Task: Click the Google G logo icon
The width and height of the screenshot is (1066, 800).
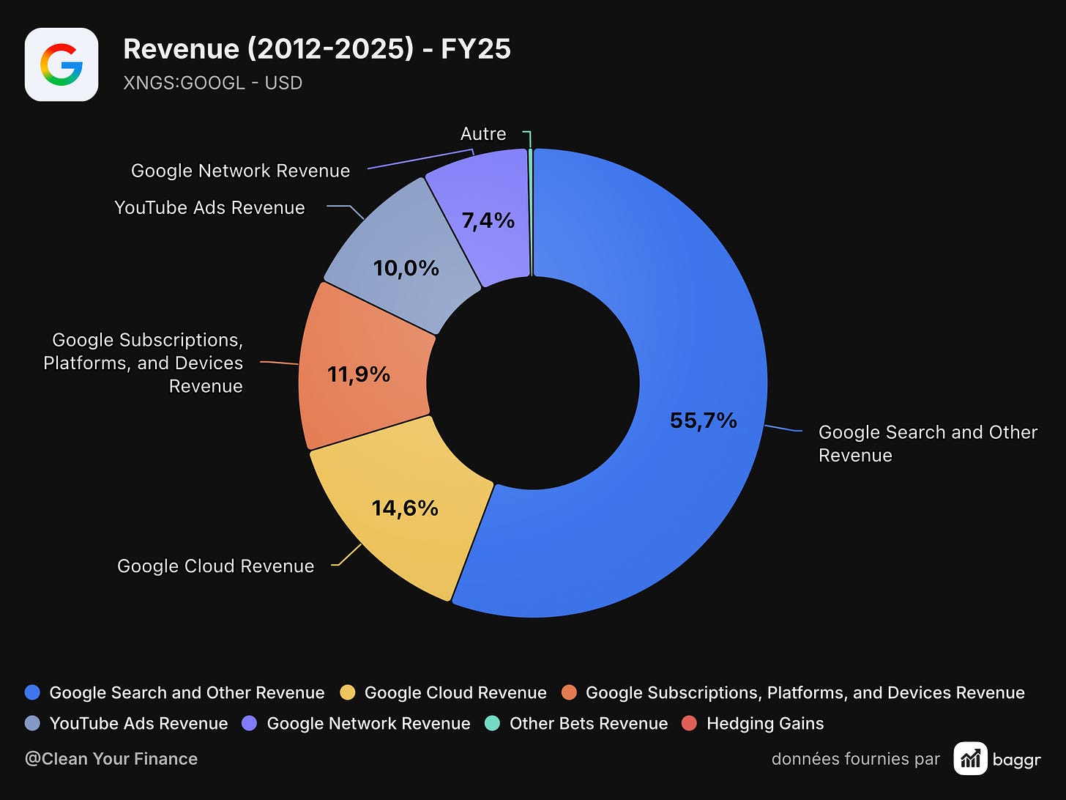Action: (x=61, y=64)
